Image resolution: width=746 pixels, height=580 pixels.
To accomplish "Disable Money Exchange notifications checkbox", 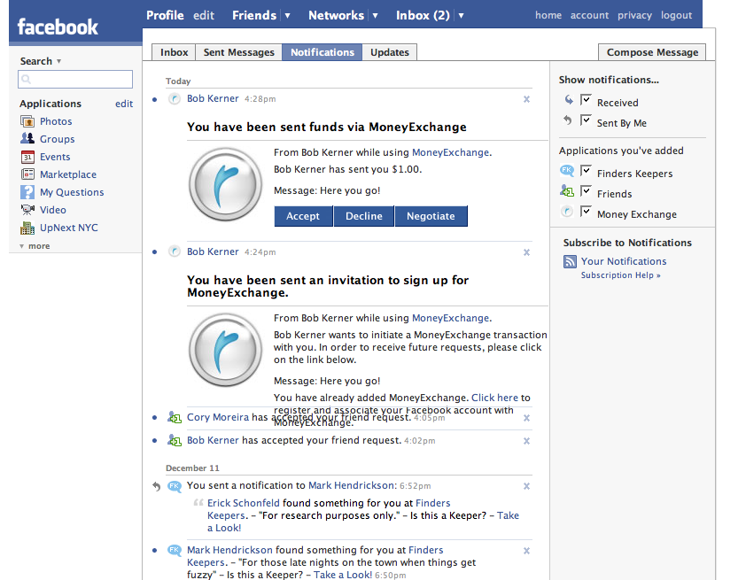I will [586, 212].
